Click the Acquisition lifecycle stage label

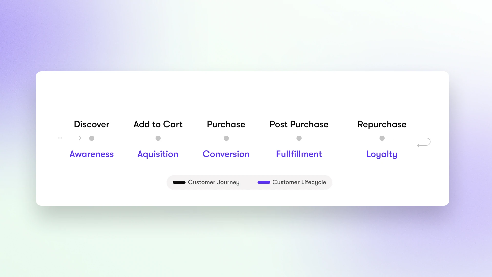(158, 154)
